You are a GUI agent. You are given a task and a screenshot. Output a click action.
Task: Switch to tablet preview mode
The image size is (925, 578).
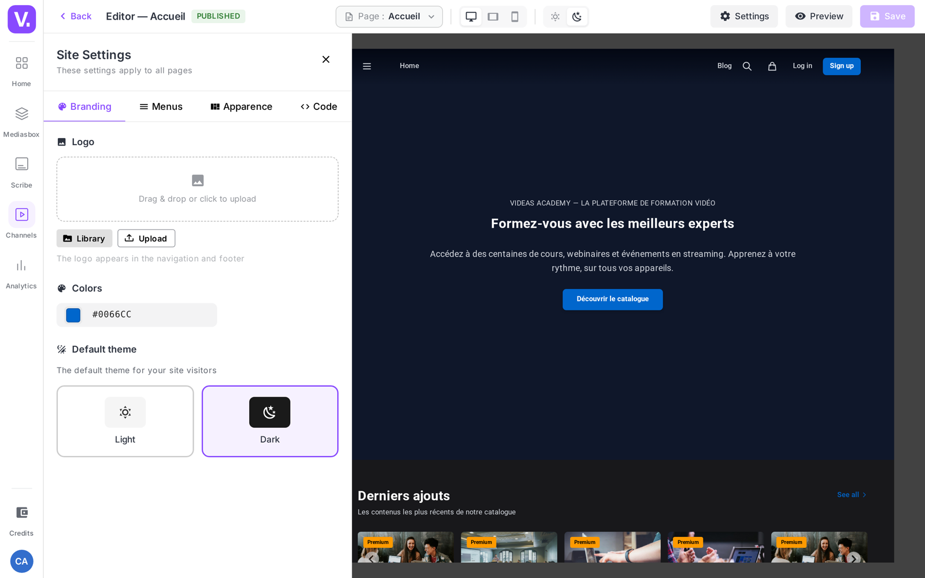point(493,17)
